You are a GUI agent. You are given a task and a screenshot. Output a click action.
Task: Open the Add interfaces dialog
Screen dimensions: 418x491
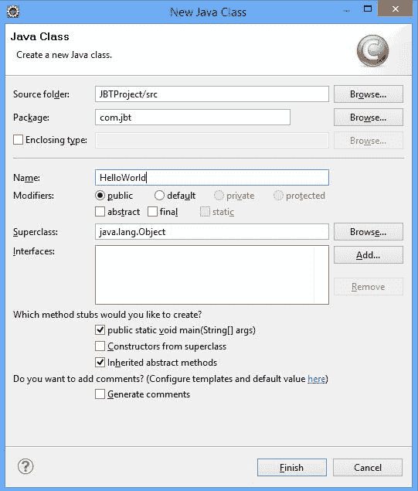pyautogui.click(x=369, y=255)
